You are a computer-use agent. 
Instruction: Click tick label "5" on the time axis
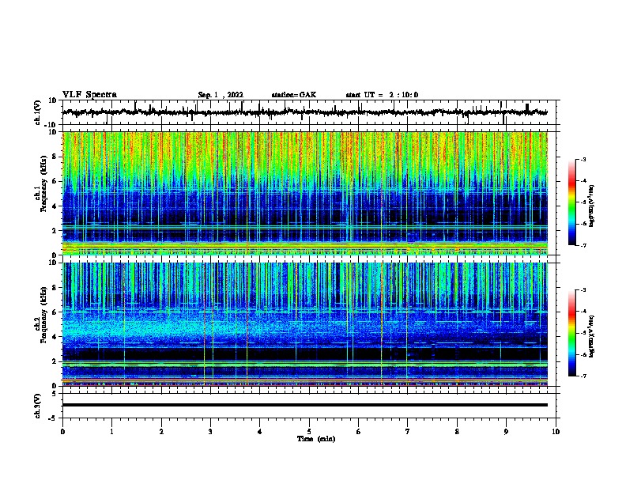point(309,432)
